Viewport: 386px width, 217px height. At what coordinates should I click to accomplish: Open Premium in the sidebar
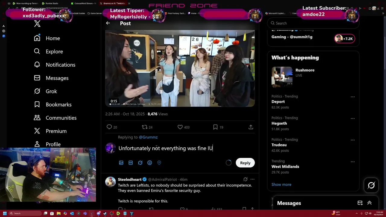[x=50, y=131]
